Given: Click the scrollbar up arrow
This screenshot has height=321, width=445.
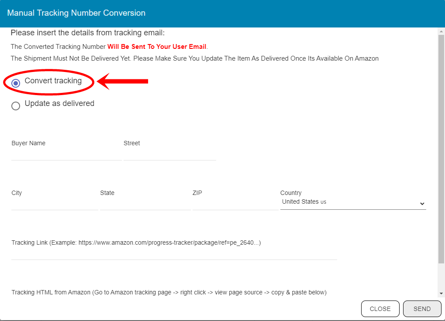Looking at the screenshot, I should coord(441,31).
